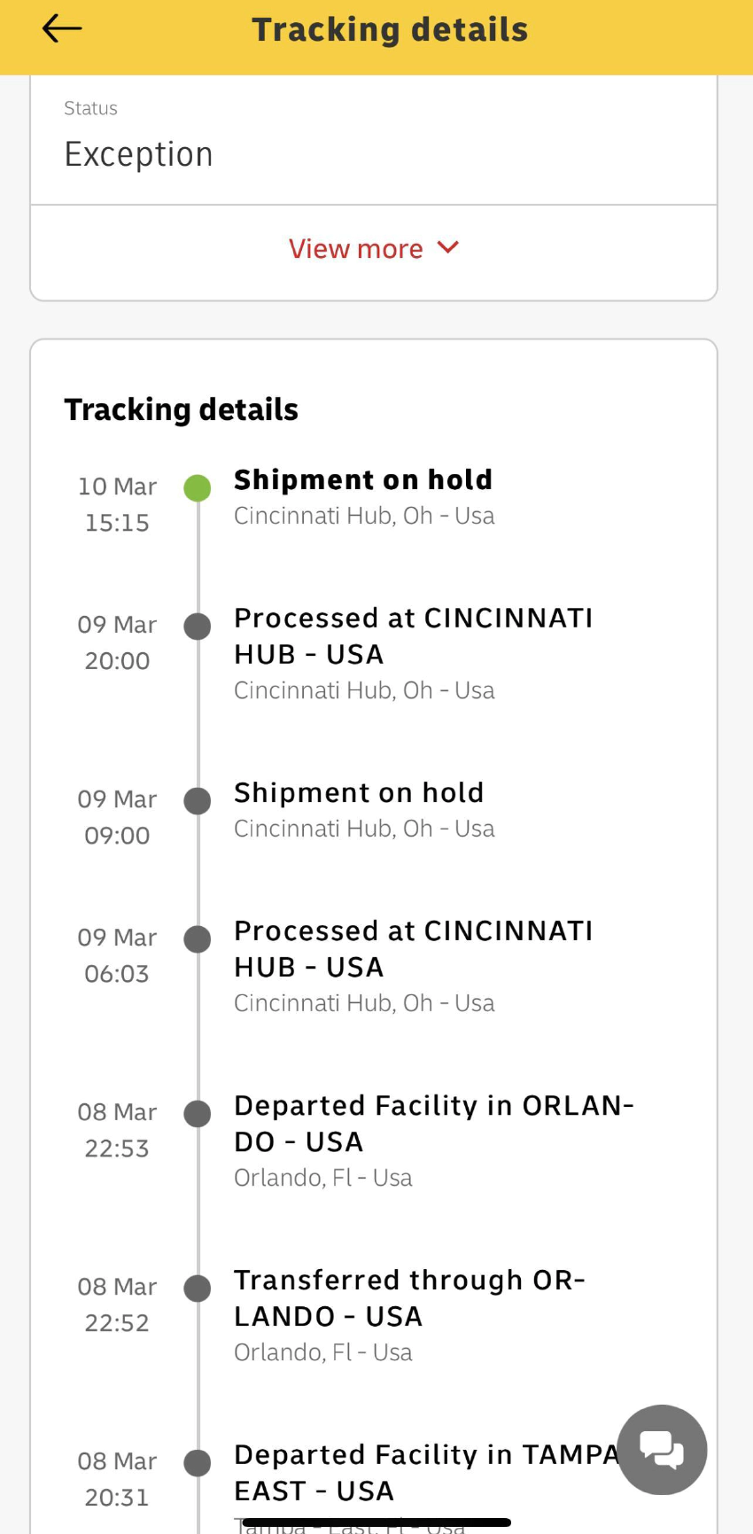The width and height of the screenshot is (753, 1534).
Task: Tap the back arrow icon
Action: pyautogui.click(x=62, y=29)
